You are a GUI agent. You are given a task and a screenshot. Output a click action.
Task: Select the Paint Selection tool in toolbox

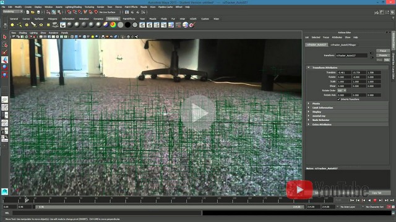click(x=4, y=52)
